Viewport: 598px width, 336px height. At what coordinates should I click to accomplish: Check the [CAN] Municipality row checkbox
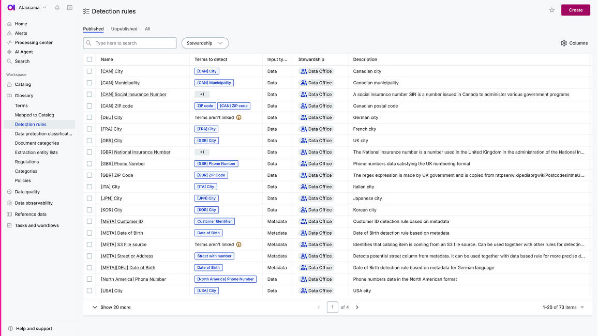89,83
